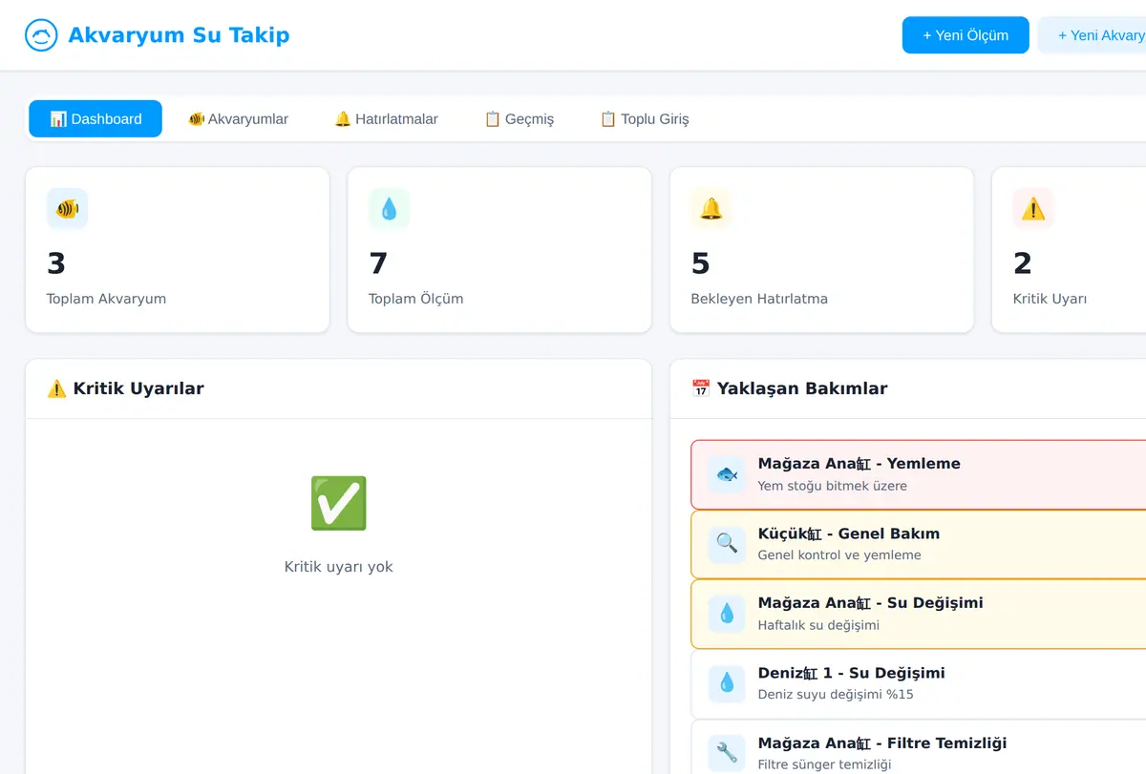Select the Bekleyen Hatırlatma stat card
1146x774 pixels.
coord(822,250)
